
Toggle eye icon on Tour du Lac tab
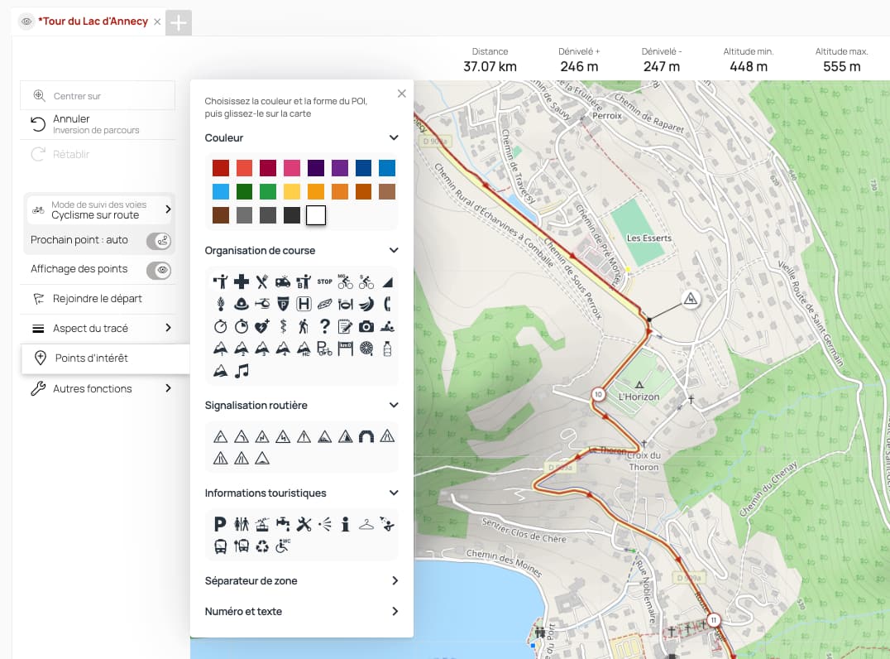coord(26,22)
